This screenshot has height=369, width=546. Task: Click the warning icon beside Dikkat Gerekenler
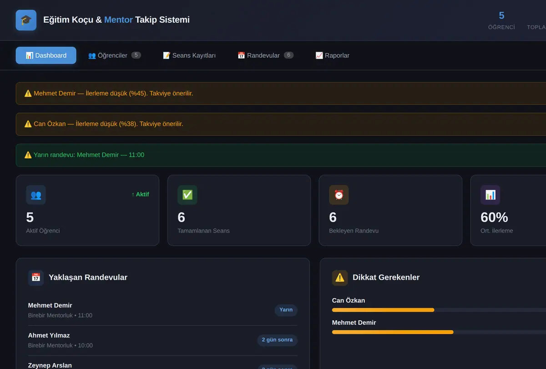[340, 278]
